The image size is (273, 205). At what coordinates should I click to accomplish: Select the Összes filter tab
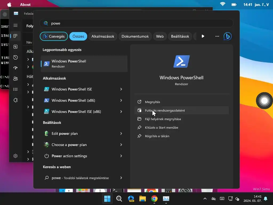coord(78,36)
